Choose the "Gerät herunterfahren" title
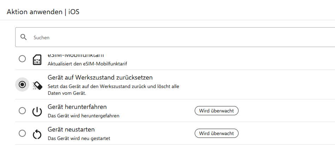Image resolution: width=335 pixels, height=146 pixels. [77, 106]
